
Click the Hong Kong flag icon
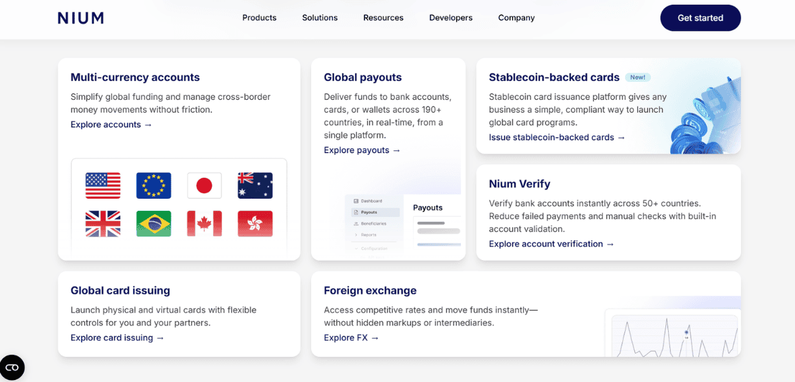coord(255,224)
